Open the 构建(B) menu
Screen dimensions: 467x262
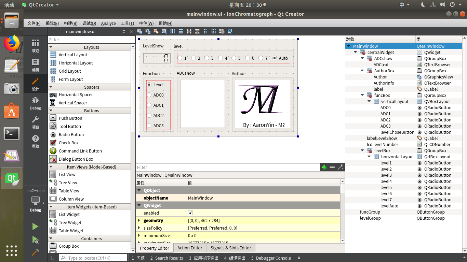70,23
